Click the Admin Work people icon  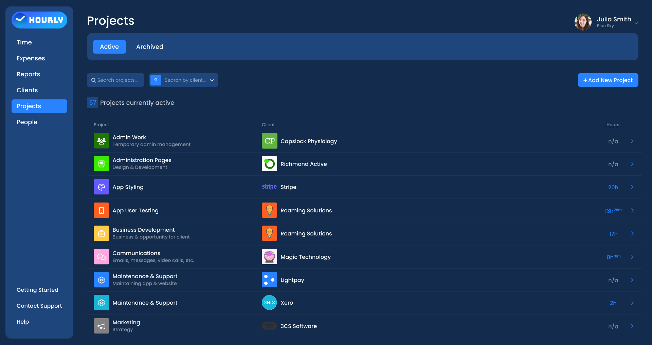pyautogui.click(x=101, y=141)
